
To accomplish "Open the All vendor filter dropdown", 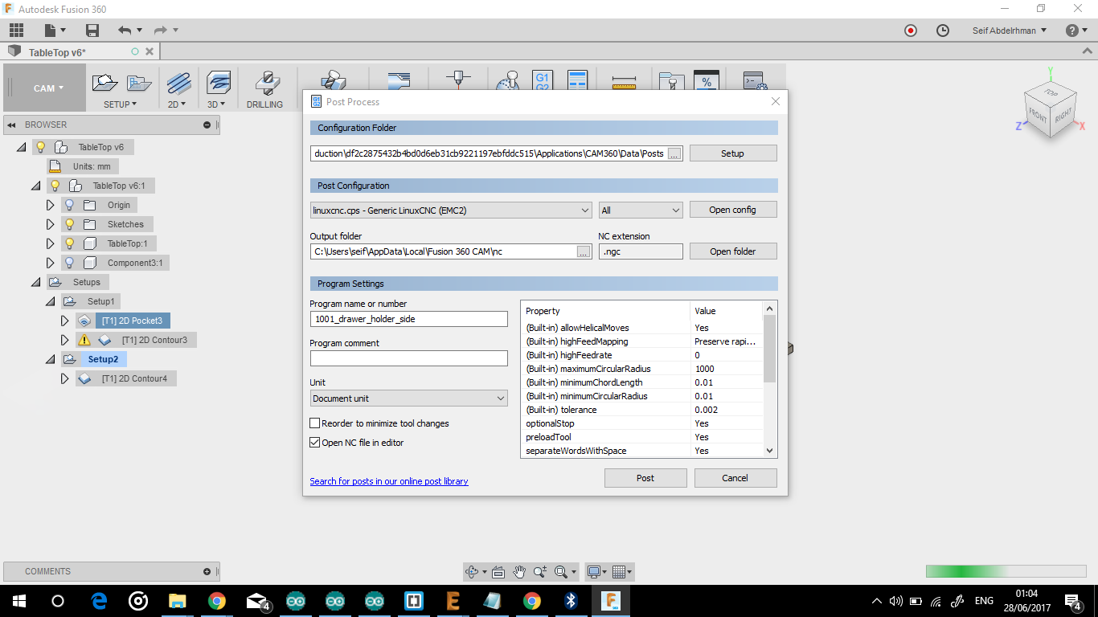I will [x=641, y=210].
